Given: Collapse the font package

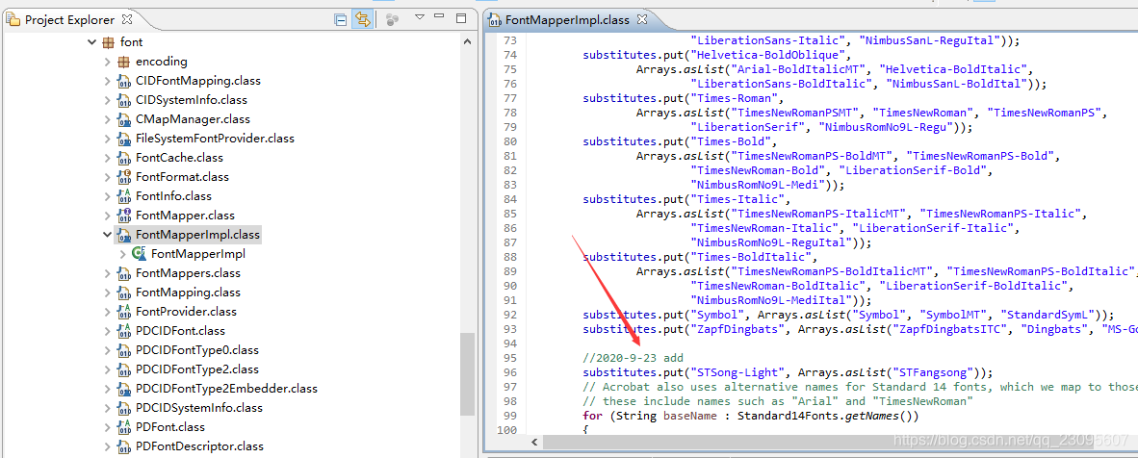Looking at the screenshot, I should pos(91,42).
